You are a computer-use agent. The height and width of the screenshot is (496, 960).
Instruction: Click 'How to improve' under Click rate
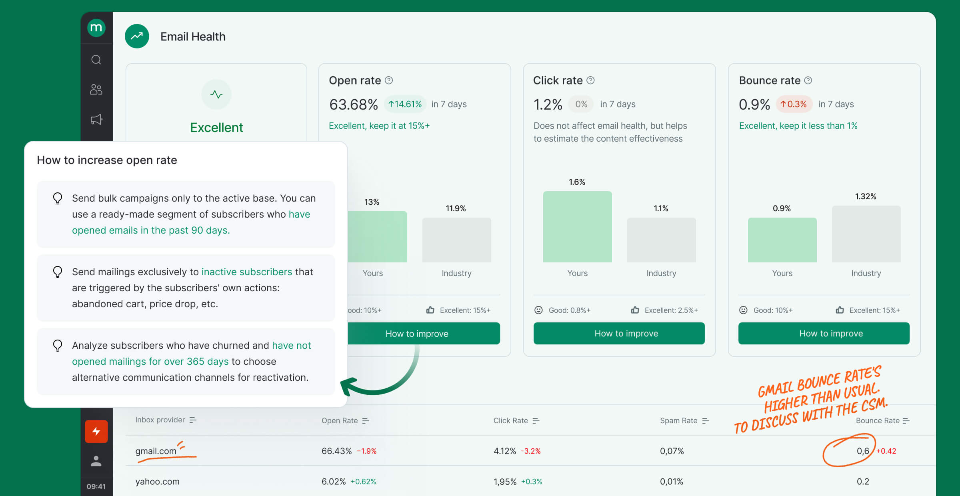(x=618, y=333)
